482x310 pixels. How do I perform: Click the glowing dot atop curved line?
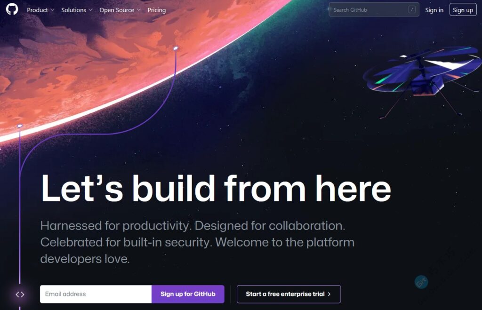pyautogui.click(x=176, y=48)
